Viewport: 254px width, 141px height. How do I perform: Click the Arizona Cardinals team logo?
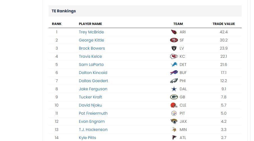(x=174, y=32)
